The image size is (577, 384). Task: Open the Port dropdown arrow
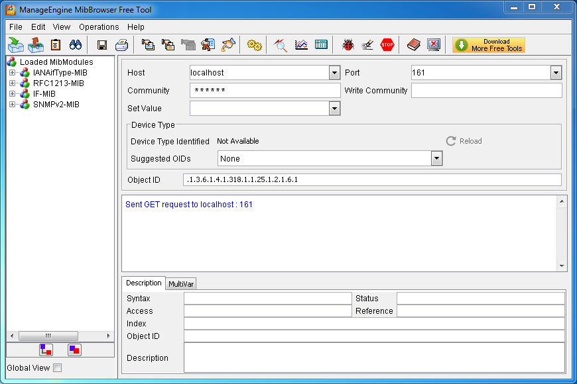click(x=556, y=73)
